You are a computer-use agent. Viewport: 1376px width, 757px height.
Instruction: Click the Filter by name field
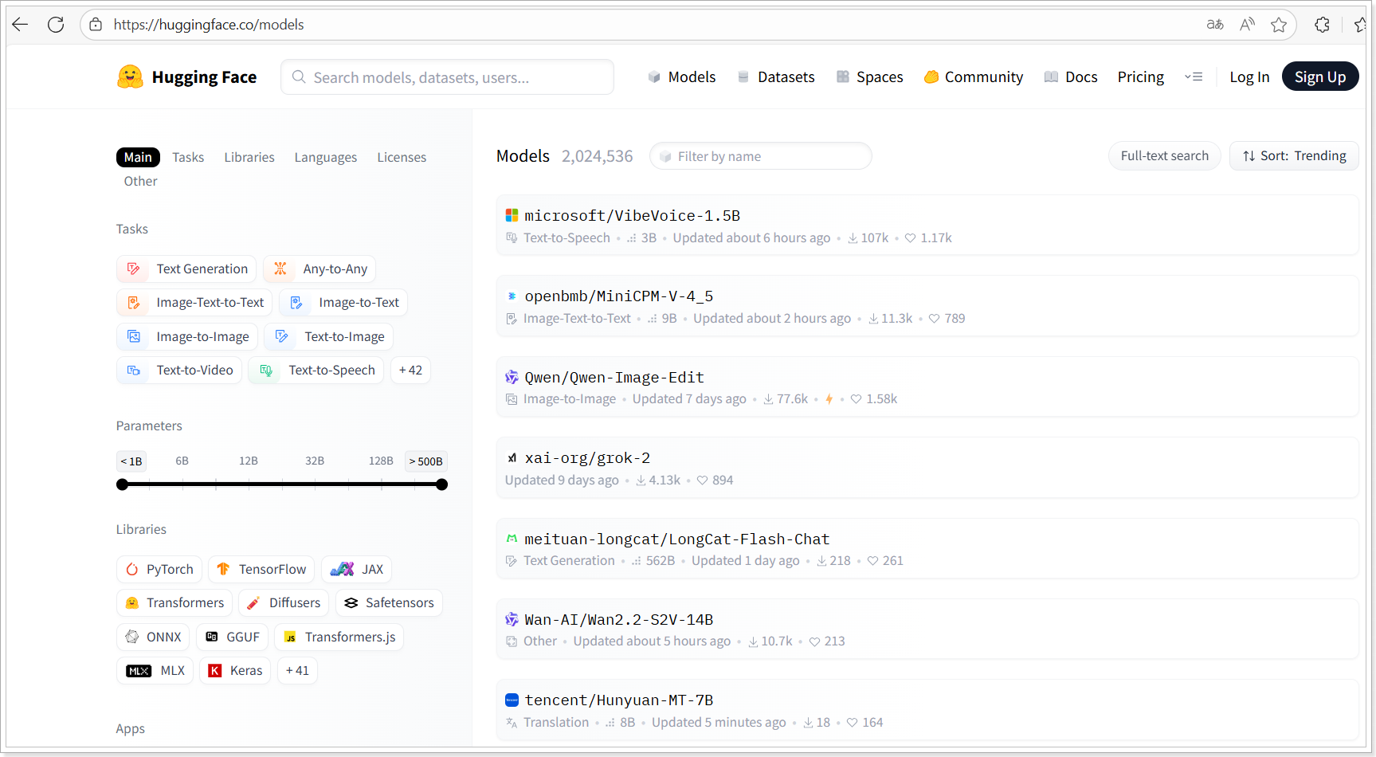click(761, 156)
